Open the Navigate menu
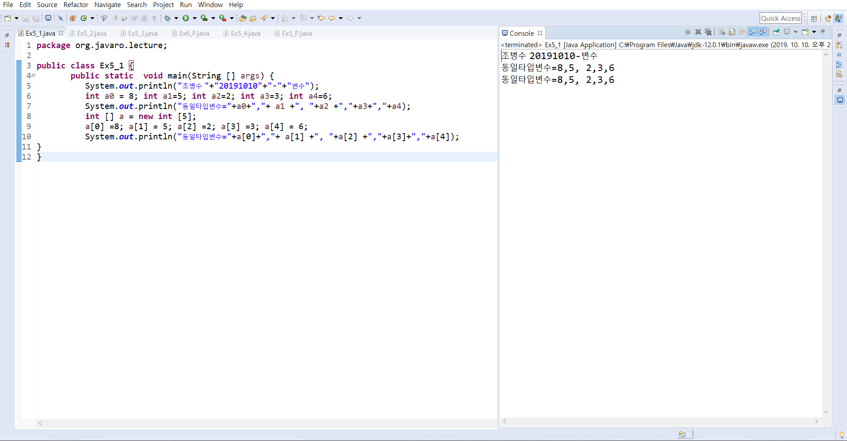The height and width of the screenshot is (441, 847). pos(108,4)
